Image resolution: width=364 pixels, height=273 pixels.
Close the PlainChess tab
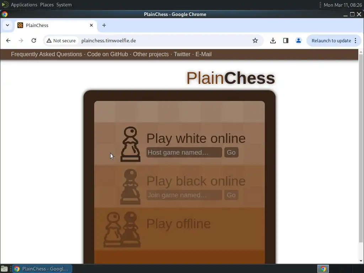click(x=91, y=25)
